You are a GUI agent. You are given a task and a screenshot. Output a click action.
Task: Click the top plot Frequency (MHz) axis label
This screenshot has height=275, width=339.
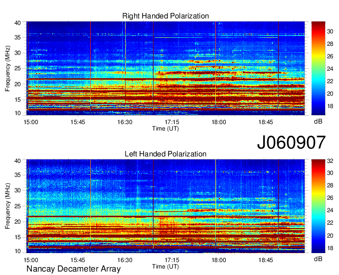[x=7, y=68]
